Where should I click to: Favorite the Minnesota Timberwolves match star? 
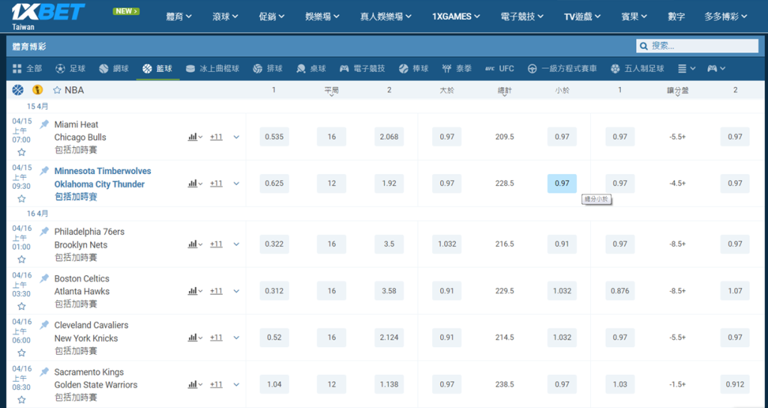(22, 199)
